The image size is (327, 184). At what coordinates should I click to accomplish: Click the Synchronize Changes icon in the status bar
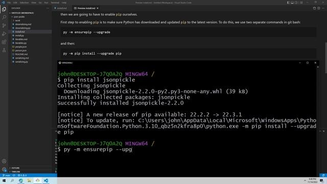point(14,175)
